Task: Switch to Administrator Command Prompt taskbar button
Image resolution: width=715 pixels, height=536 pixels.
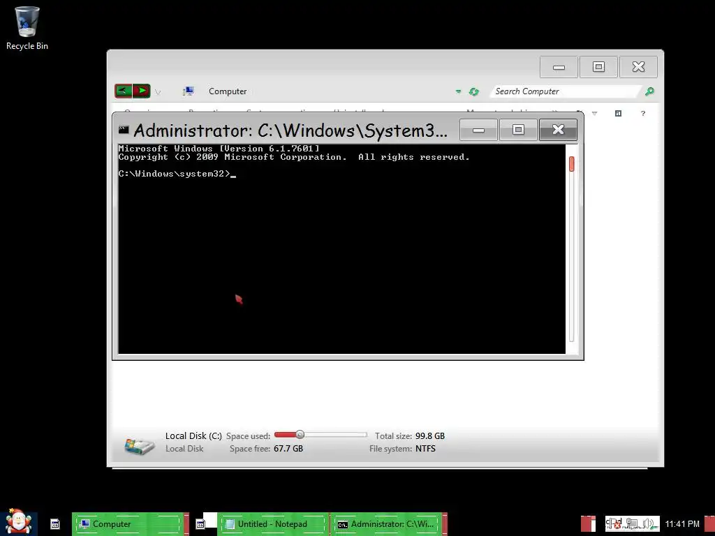Action: pos(388,524)
